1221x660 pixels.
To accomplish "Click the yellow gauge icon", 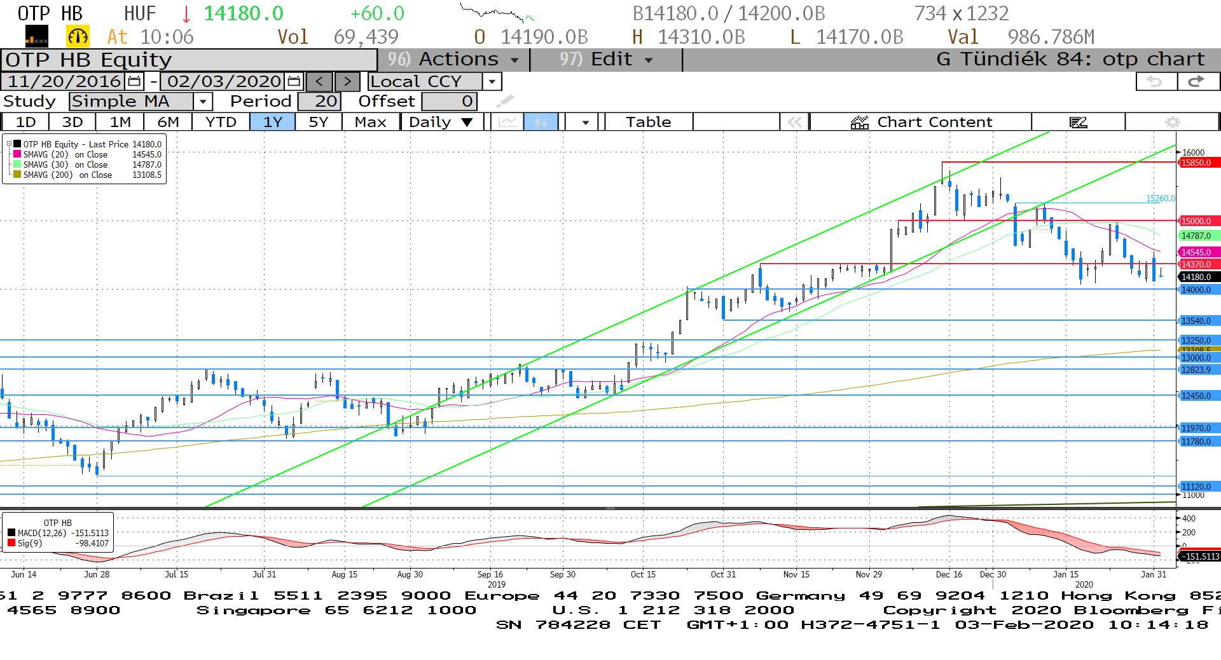I will [78, 37].
